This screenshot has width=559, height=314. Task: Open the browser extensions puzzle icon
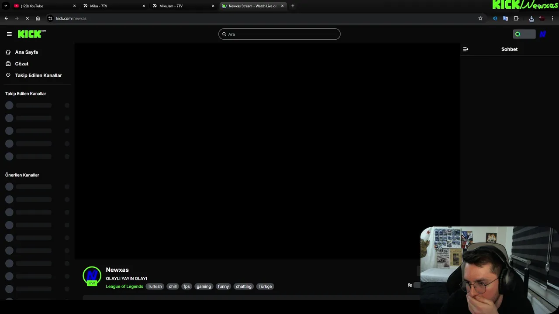click(x=516, y=18)
